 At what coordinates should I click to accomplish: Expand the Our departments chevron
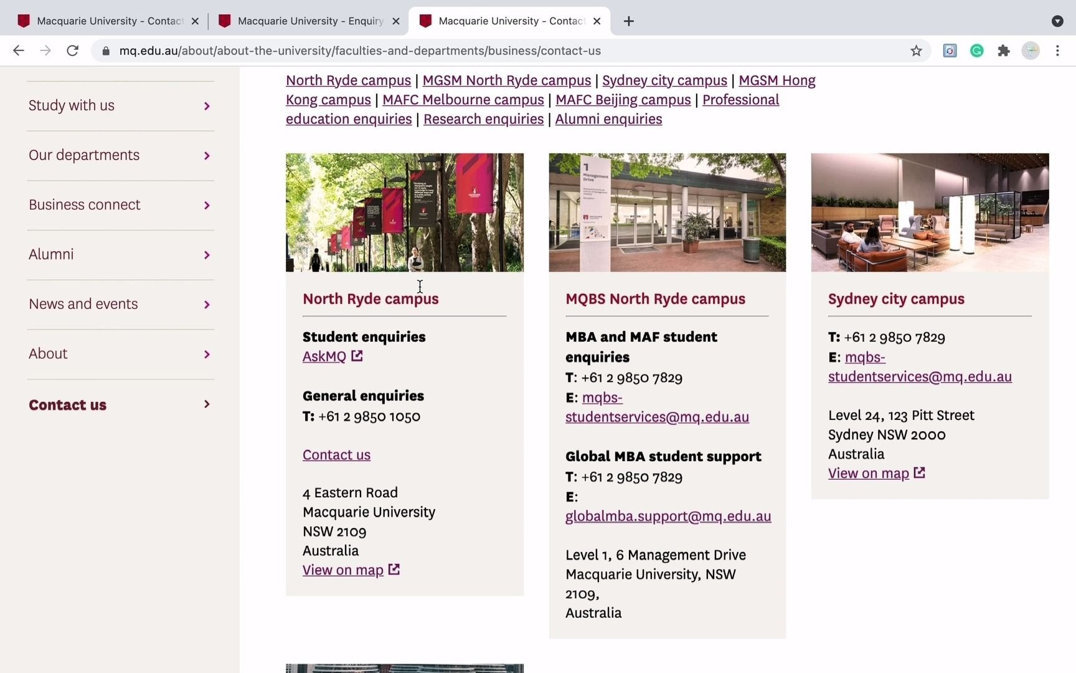click(x=207, y=156)
